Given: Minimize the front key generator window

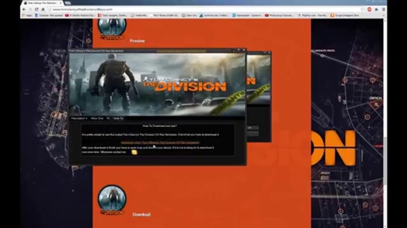Looking at the screenshot, I should coord(233,50).
